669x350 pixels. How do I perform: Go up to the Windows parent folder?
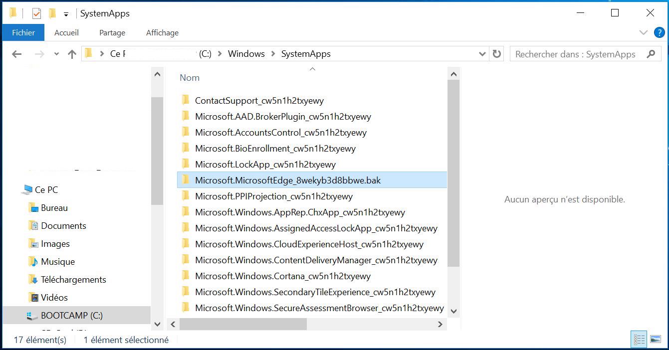(x=72, y=53)
